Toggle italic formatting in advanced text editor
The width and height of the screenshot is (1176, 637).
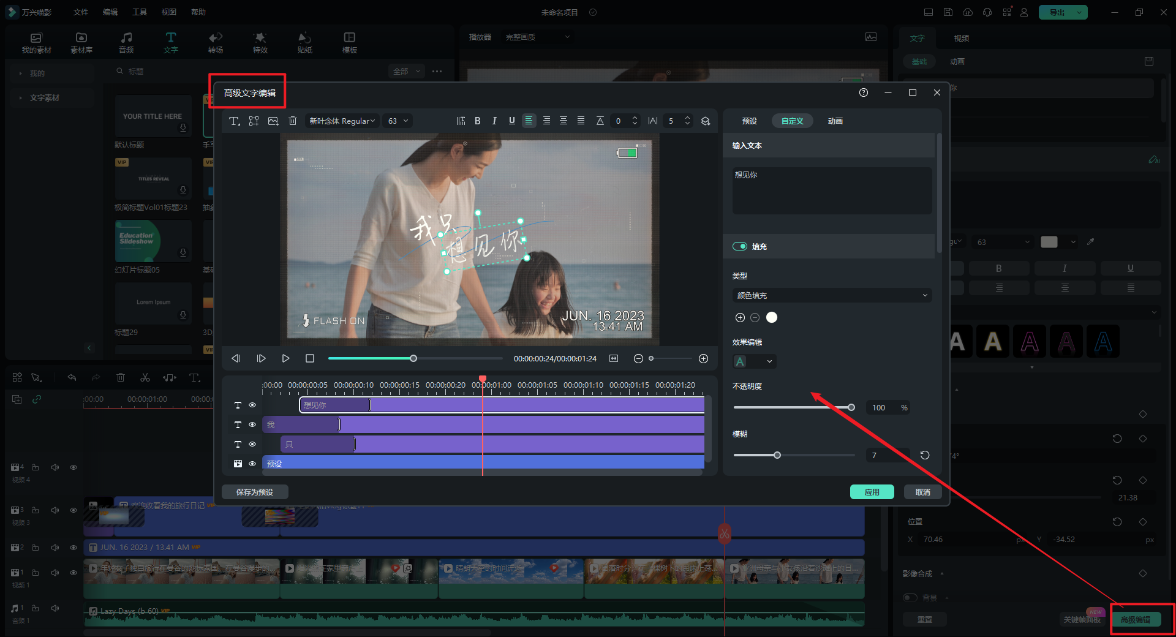[x=494, y=121]
